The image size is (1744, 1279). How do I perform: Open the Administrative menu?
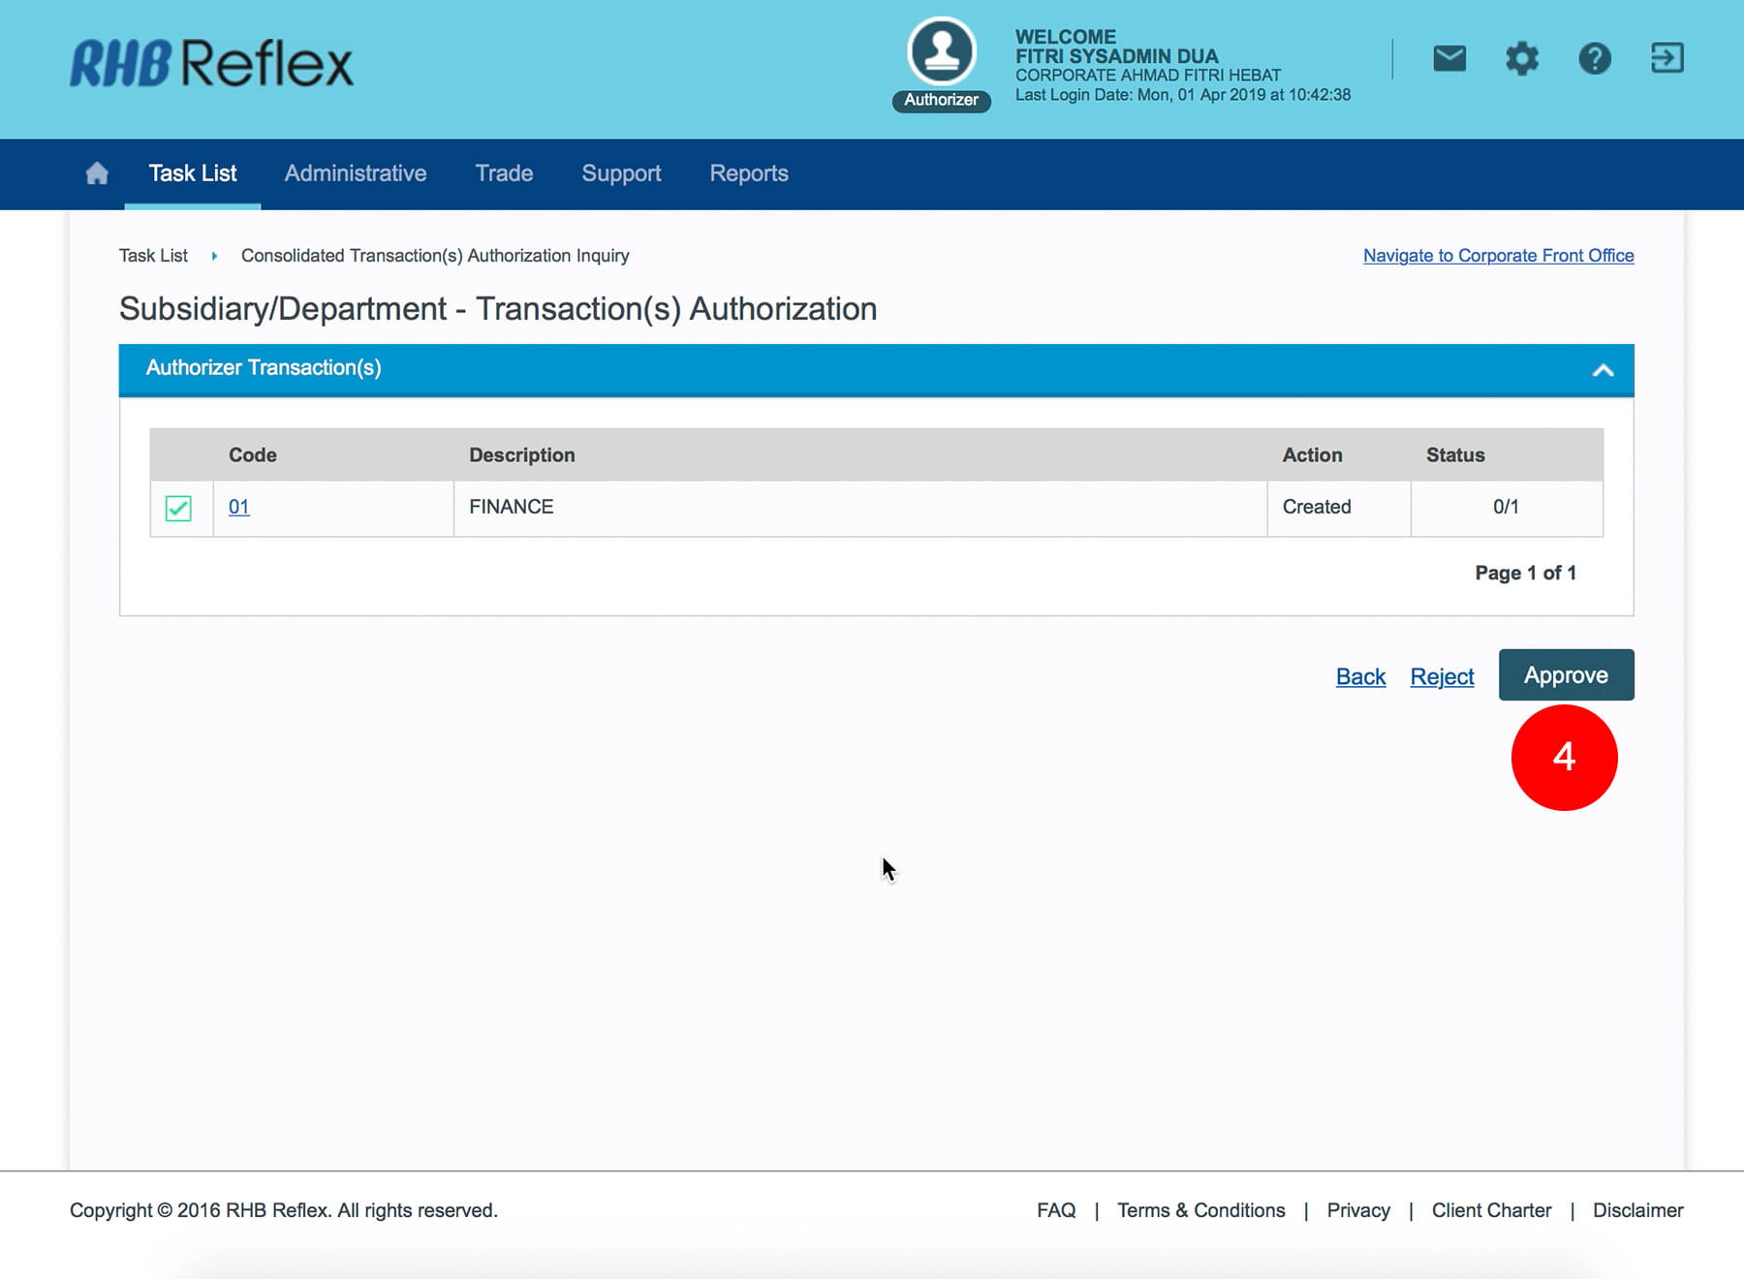pyautogui.click(x=356, y=173)
